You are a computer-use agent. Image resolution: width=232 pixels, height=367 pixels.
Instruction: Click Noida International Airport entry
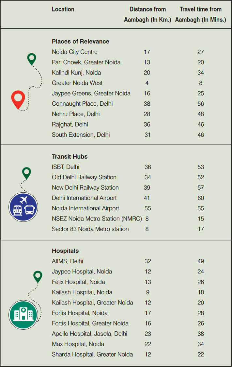click(x=85, y=208)
